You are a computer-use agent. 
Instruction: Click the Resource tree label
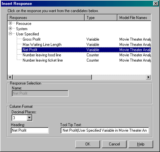tap(24, 24)
